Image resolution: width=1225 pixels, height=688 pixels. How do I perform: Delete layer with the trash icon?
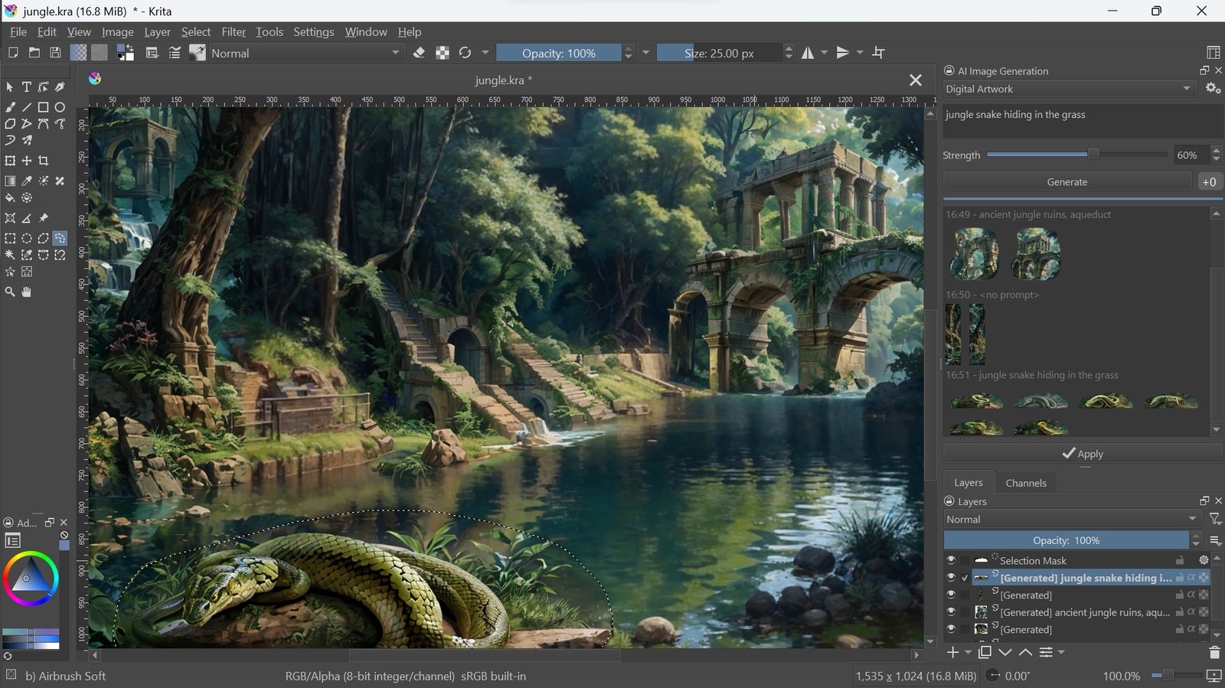1214,653
